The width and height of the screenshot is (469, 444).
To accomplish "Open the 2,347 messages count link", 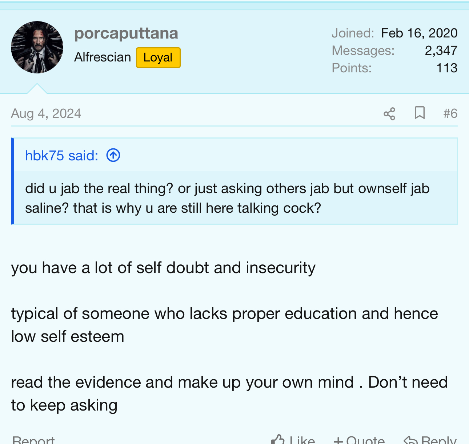I will (441, 51).
